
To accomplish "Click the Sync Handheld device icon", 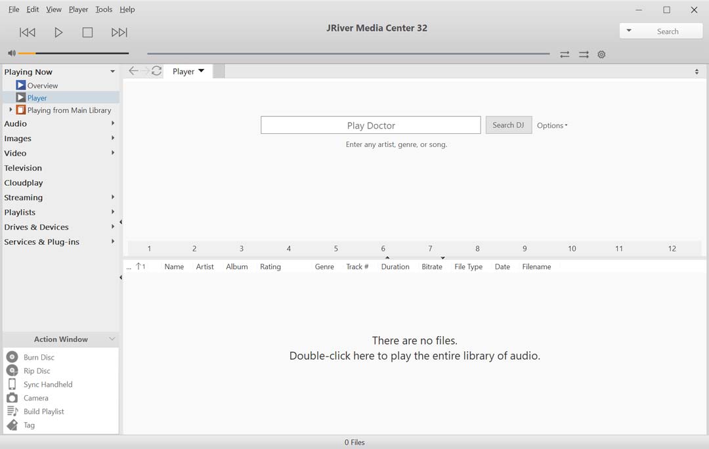I will pyautogui.click(x=12, y=384).
